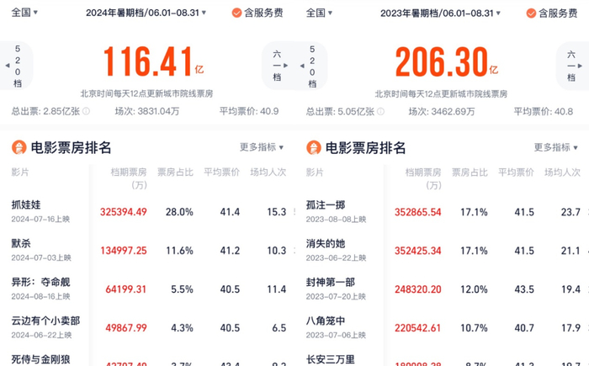Go to previous 520档 in the 2023 panel
Screen dimensions: 589x366
[311, 66]
